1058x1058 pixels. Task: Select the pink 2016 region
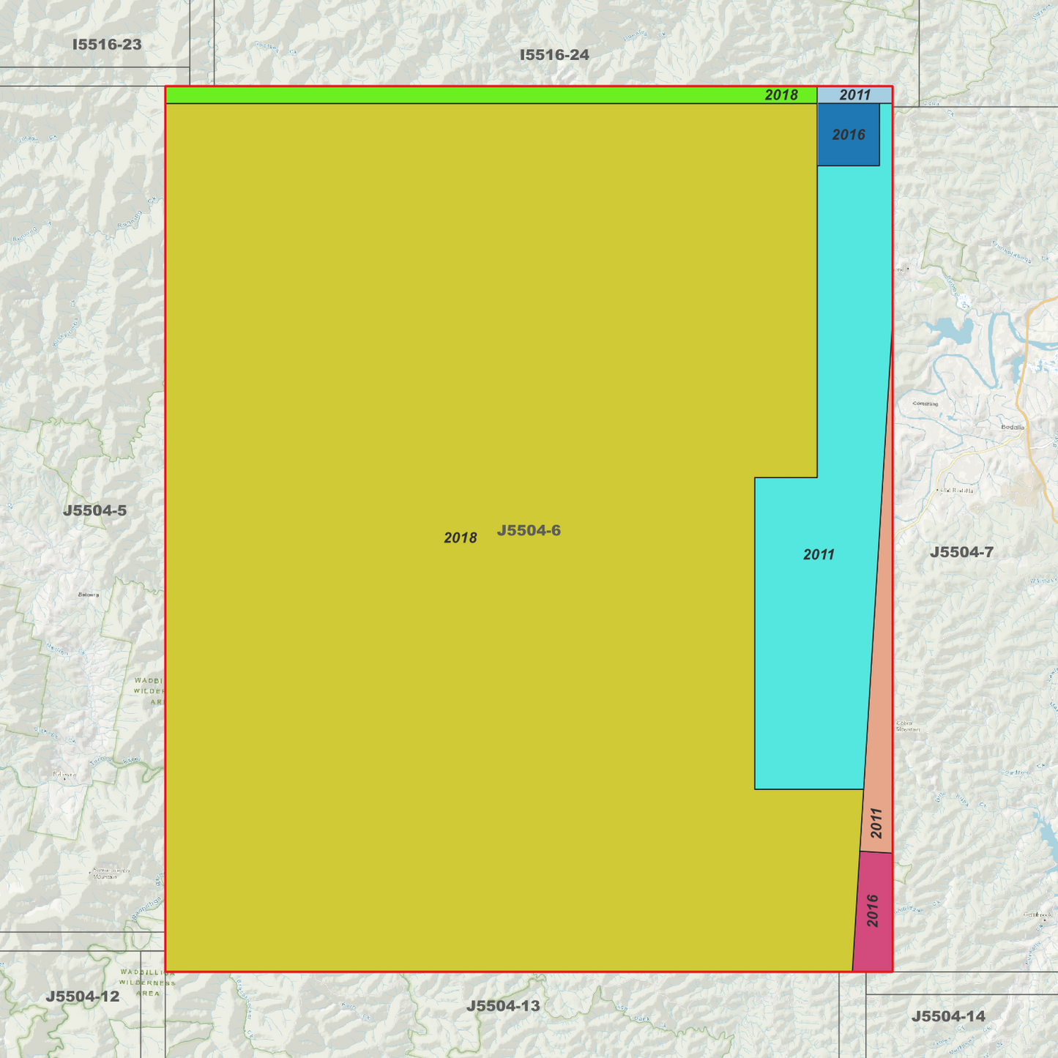(873, 912)
